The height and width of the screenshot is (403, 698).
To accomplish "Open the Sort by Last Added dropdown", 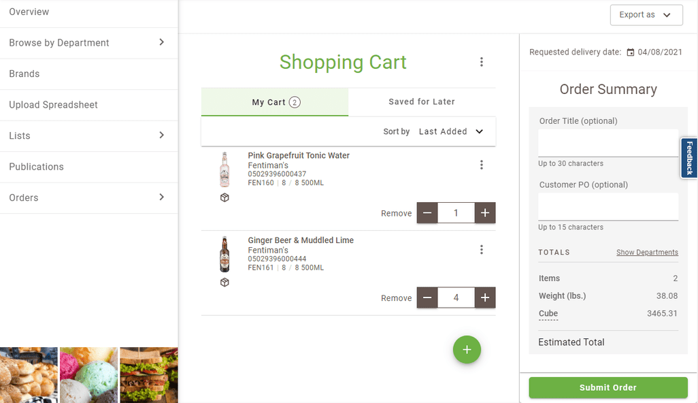I will [x=451, y=131].
